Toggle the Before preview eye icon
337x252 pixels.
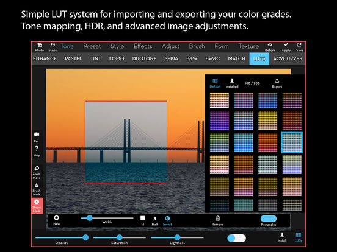[x=270, y=47]
